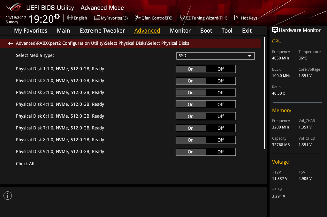Click the Memory section heading
This screenshot has width=327, height=217.
tap(282, 110)
